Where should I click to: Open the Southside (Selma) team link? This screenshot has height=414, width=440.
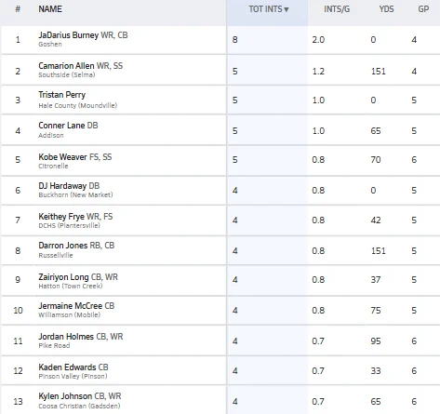67,74
